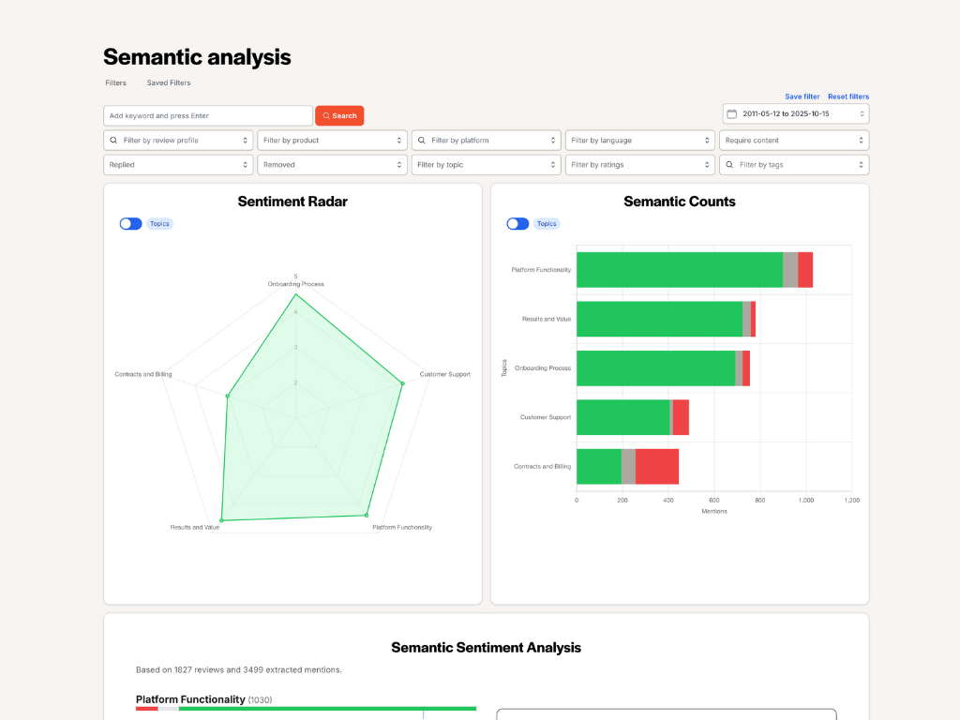Open the Filter by ratings dropdown
This screenshot has height=720, width=960.
639,165
